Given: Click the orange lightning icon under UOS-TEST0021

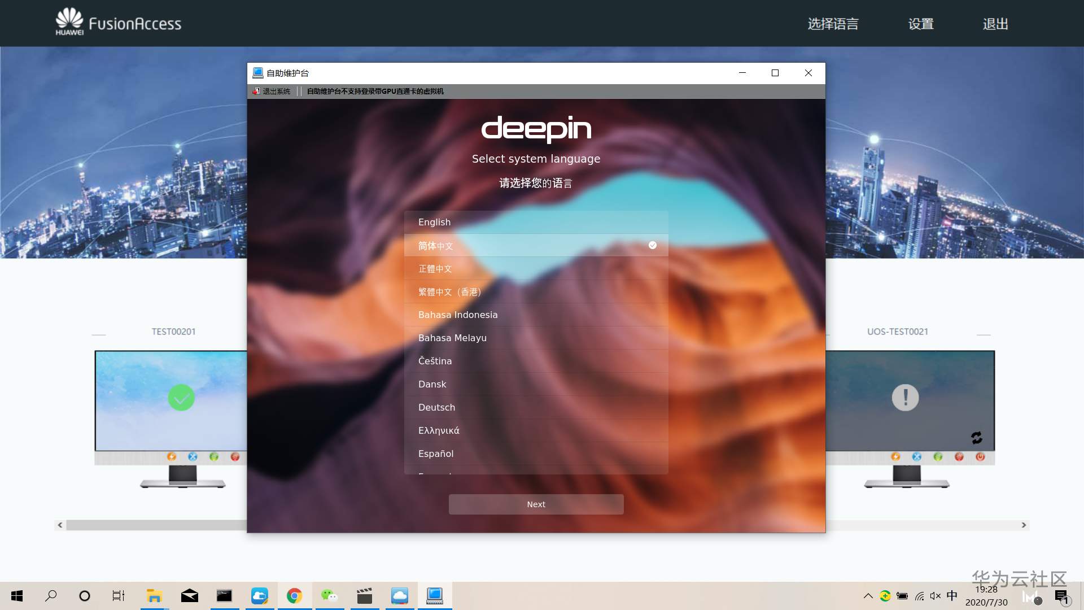Looking at the screenshot, I should coord(895,456).
